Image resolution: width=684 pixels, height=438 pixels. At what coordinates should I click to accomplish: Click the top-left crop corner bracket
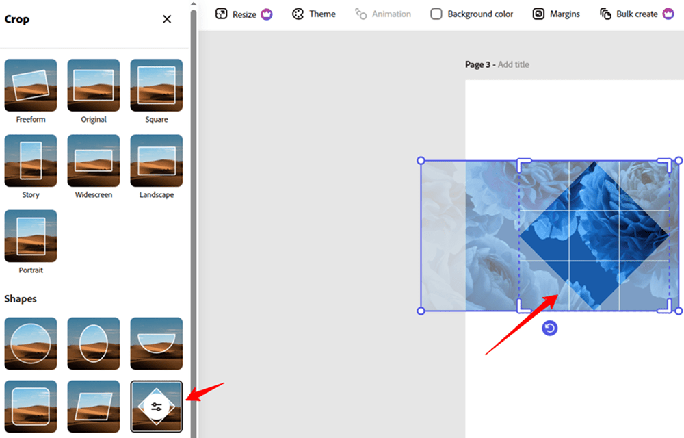[x=523, y=164]
